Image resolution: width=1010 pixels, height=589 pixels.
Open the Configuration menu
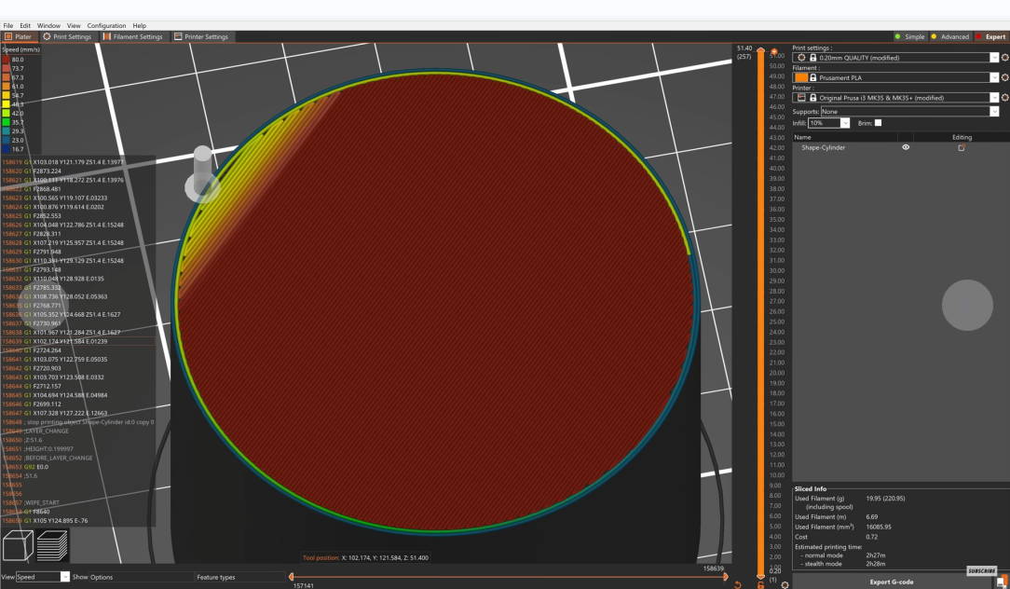tap(106, 26)
